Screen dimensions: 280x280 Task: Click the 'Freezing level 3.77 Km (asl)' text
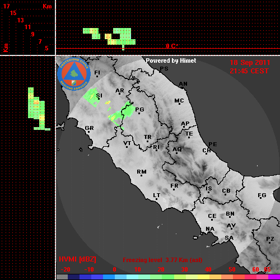tap(162, 260)
